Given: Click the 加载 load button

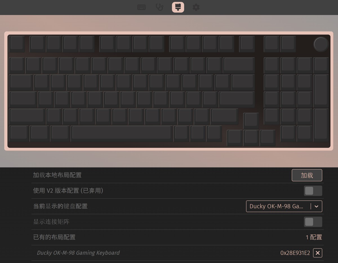Looking at the screenshot, I should [x=307, y=175].
